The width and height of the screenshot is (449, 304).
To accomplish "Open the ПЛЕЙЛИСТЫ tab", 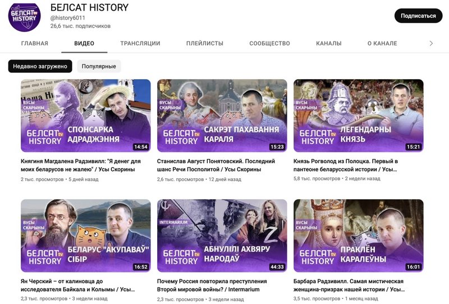I will click(x=205, y=44).
